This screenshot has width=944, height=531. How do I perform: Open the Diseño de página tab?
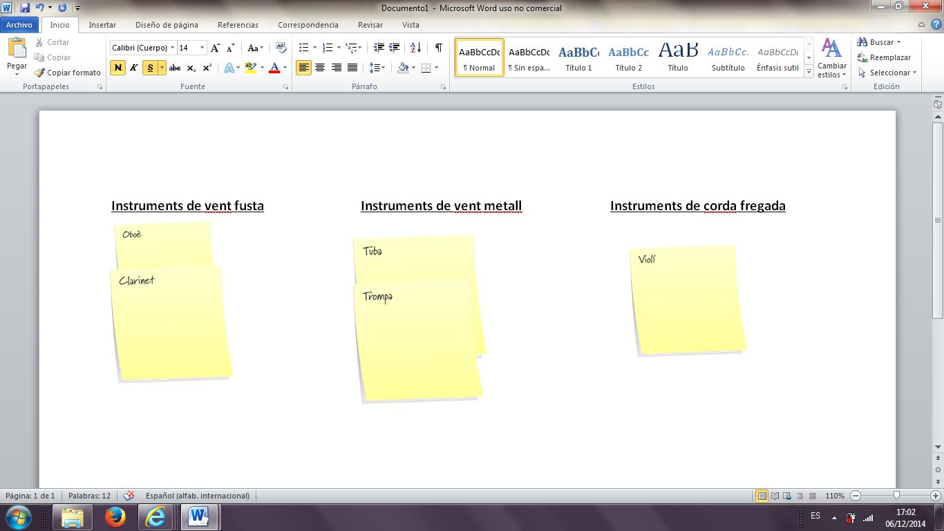[167, 25]
